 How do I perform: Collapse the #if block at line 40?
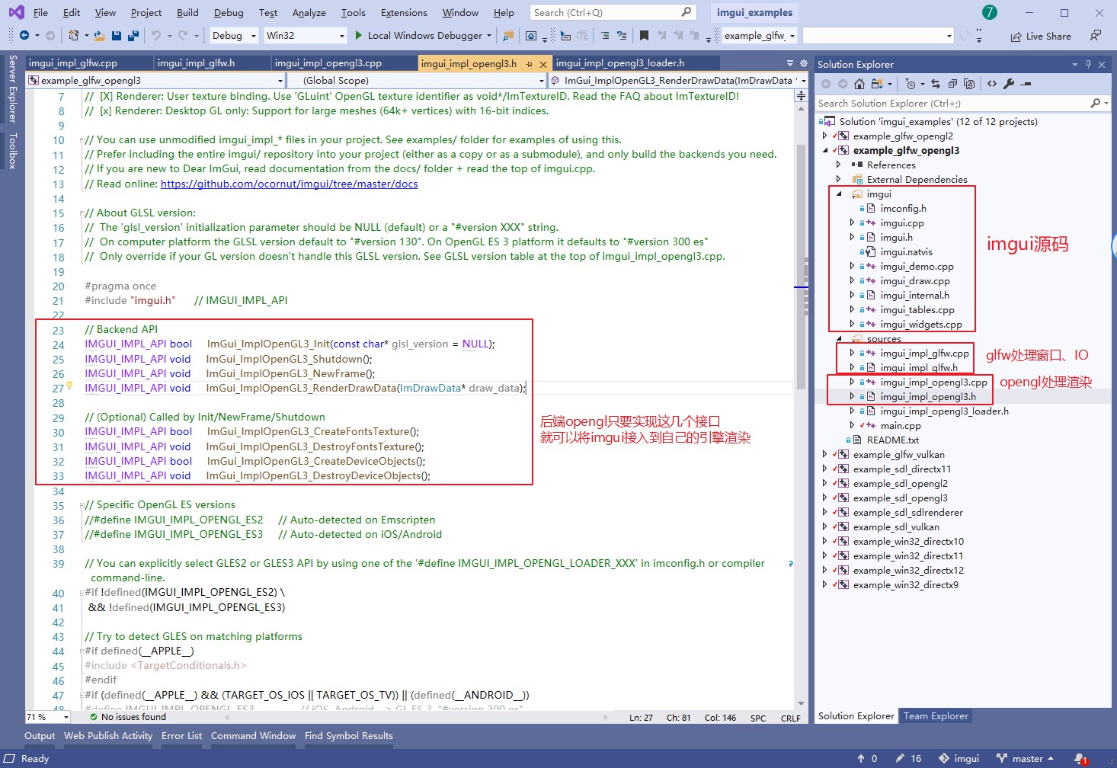[x=82, y=593]
